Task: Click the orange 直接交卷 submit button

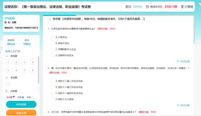Action: point(21,113)
